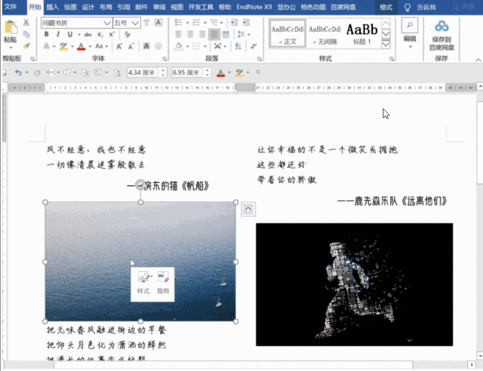
Task: Open the font size dropdown
Action: pos(135,23)
